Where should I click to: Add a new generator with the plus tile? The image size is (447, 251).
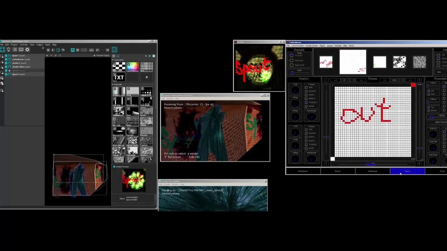[x=147, y=77]
